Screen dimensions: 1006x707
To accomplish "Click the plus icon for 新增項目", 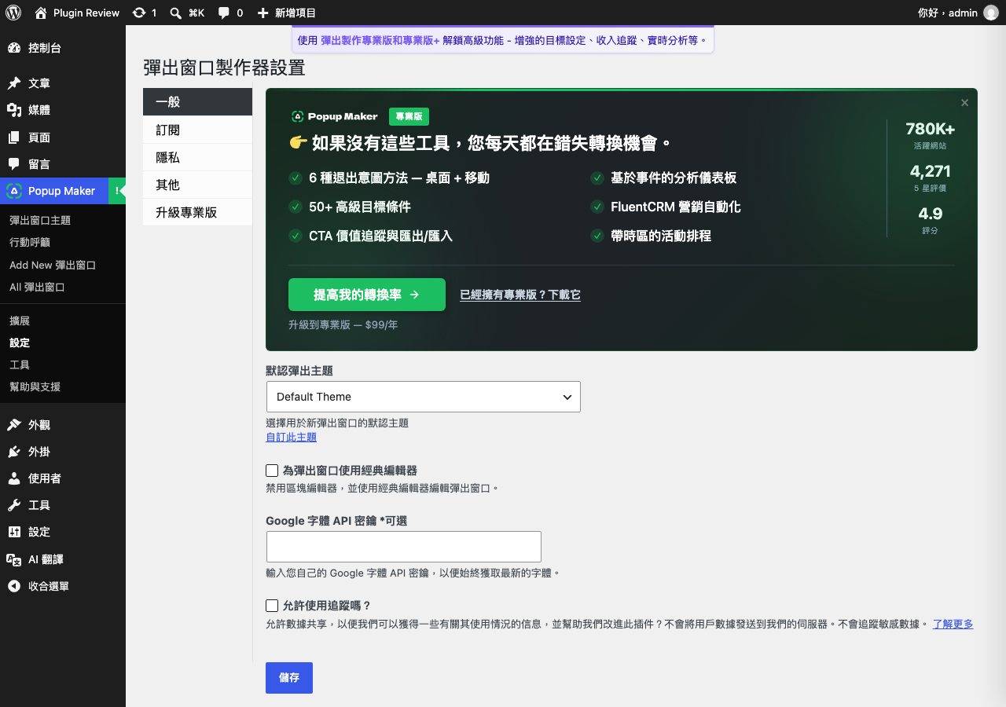I will coord(263,13).
